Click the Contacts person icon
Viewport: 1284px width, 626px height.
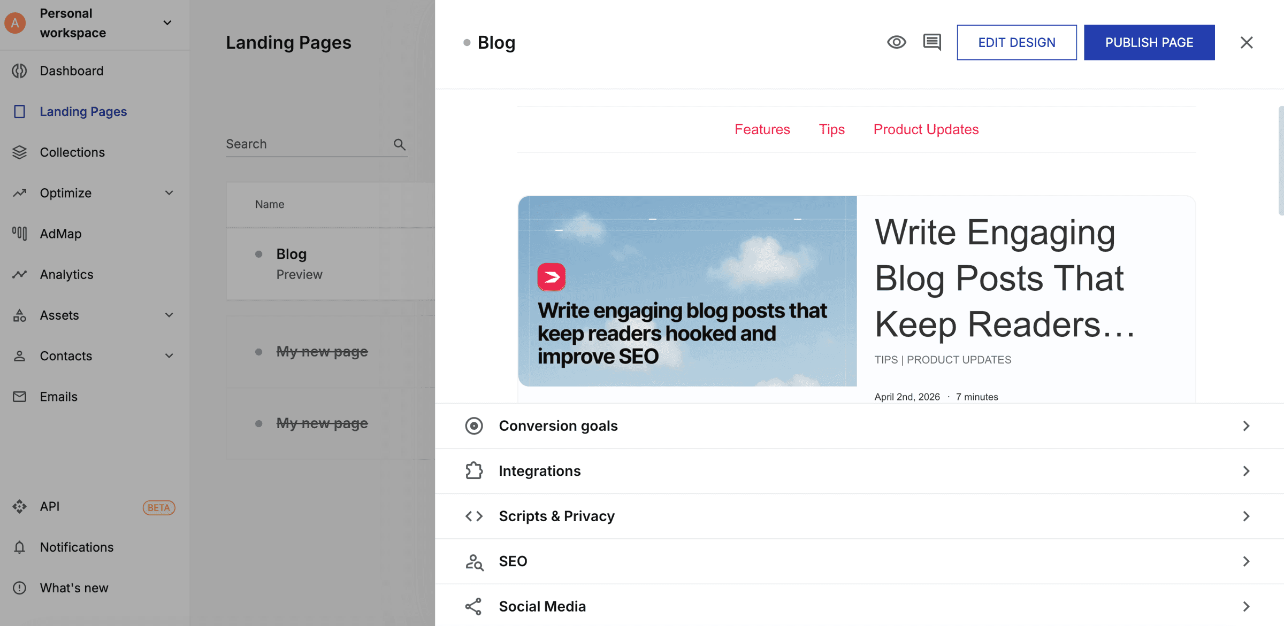(19, 356)
